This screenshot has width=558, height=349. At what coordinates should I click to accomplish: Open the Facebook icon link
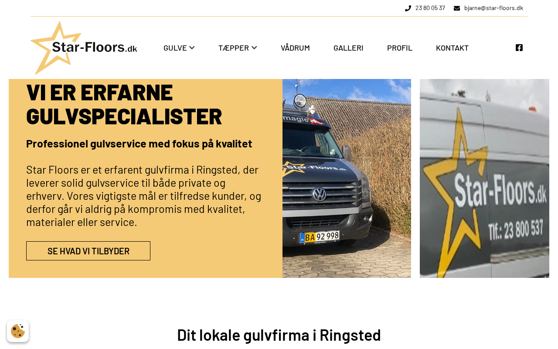pyautogui.click(x=519, y=48)
